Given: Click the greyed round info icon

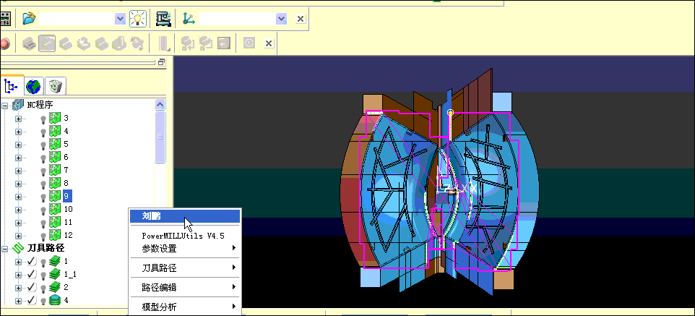Looking at the screenshot, I should [x=249, y=43].
